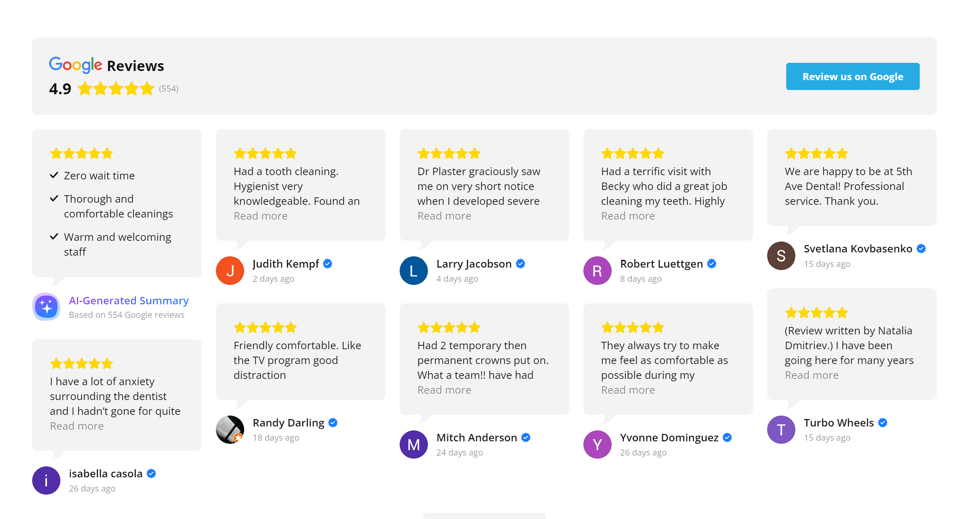Expand Larry Jacobson's review with Read more
The height and width of the screenshot is (519, 959).
click(444, 216)
